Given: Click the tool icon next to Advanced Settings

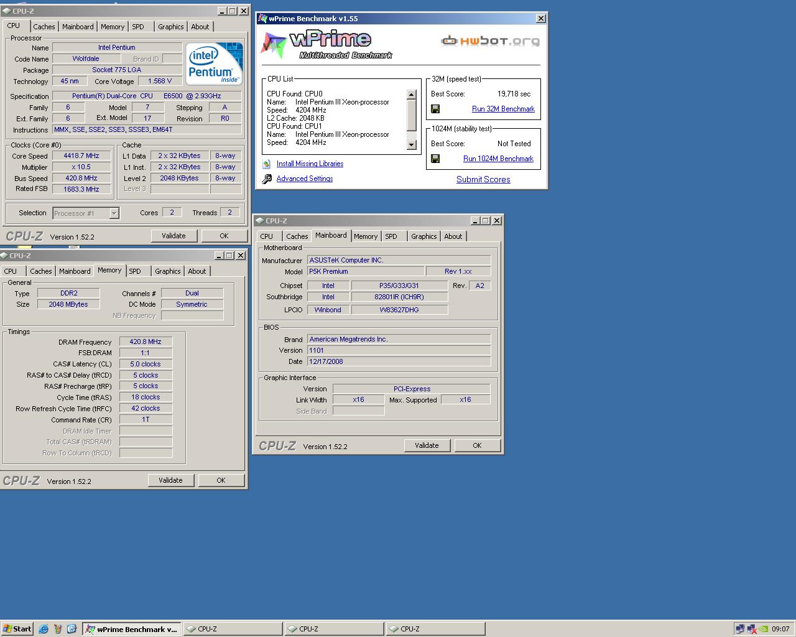Looking at the screenshot, I should pos(266,179).
